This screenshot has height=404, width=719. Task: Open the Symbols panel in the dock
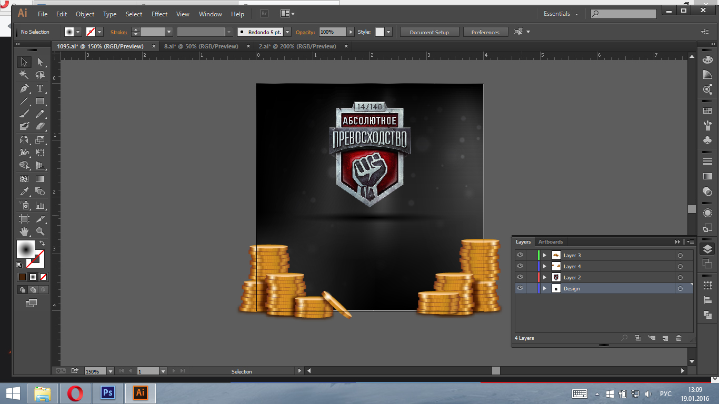(707, 140)
